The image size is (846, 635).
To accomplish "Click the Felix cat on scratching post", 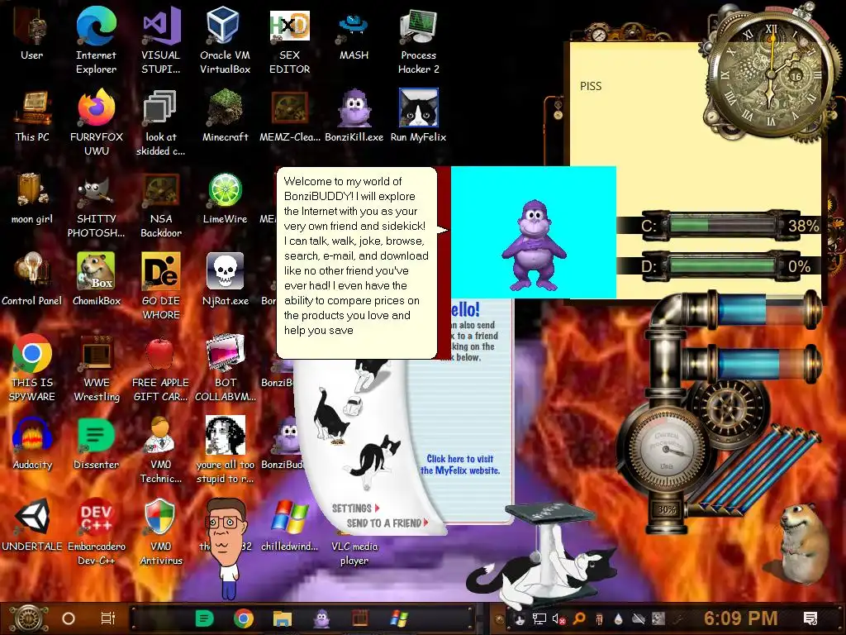I will point(540,558).
